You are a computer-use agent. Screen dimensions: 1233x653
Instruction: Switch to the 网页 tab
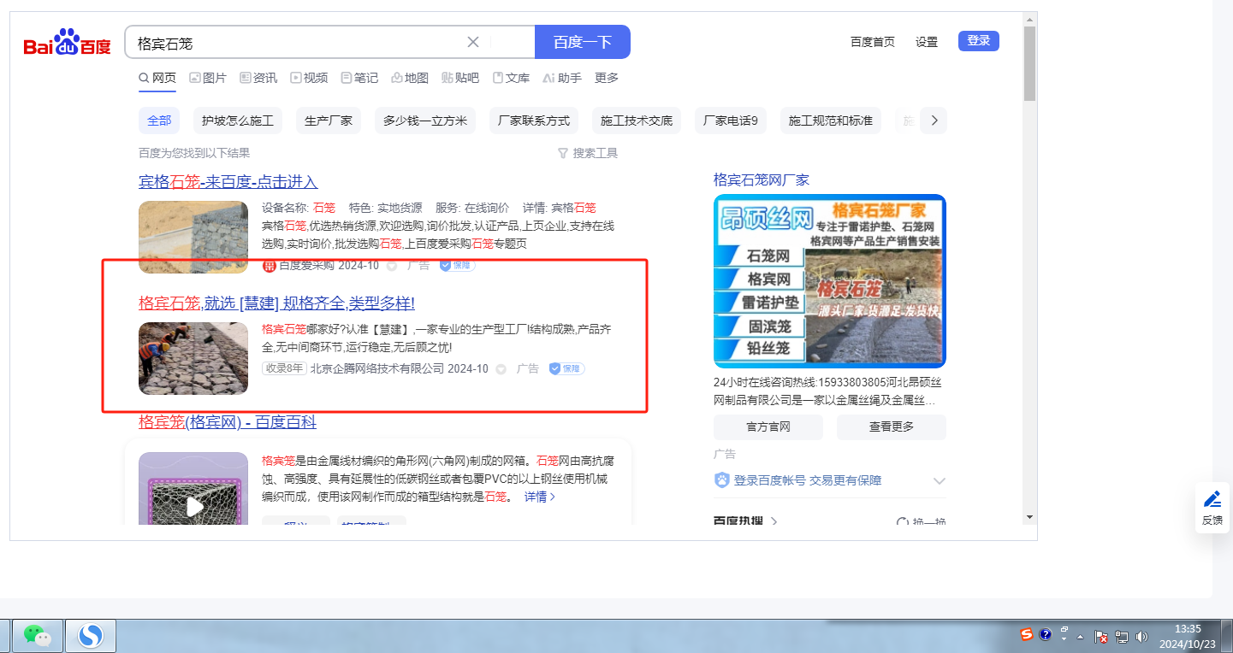157,78
